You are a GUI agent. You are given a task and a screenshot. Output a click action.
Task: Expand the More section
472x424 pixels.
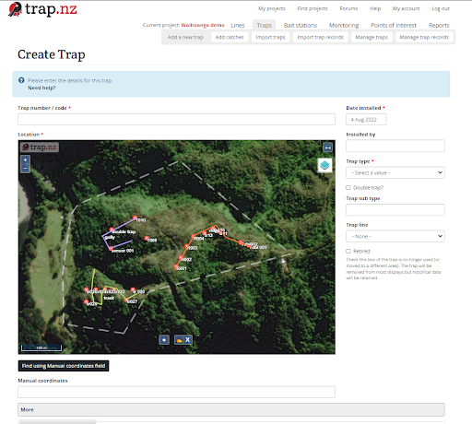231,409
